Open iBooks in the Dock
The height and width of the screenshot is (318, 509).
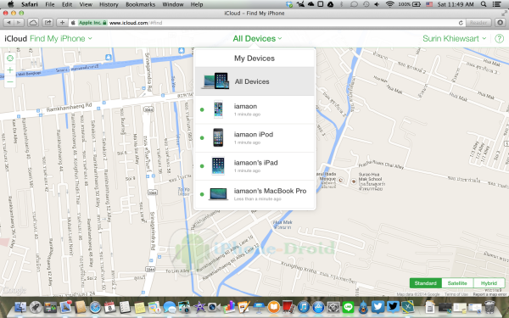coord(274,307)
